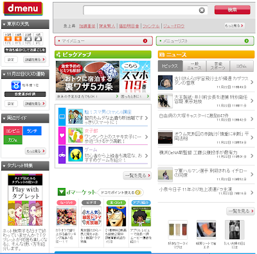The width and height of the screenshot is (257, 254).
Task: Select the green カフェ guide tile
Action: 13,140
